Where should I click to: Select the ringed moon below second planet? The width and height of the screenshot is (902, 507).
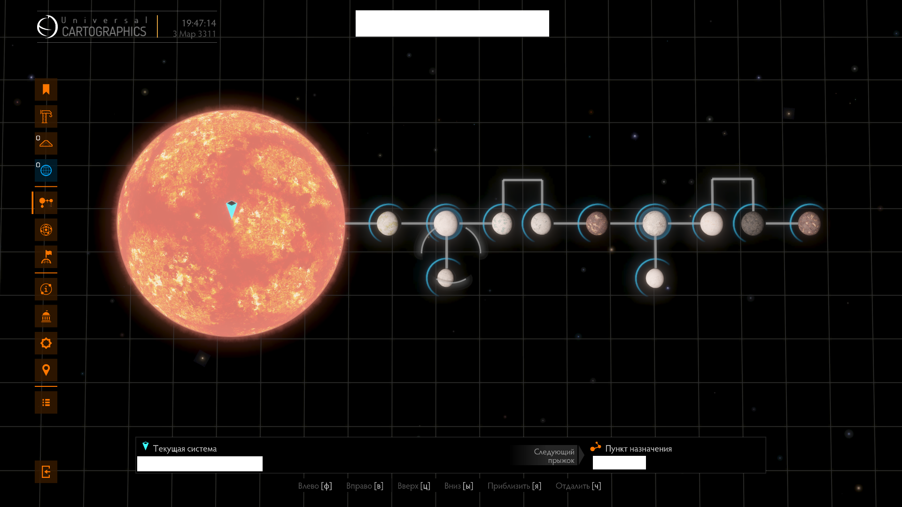point(445,278)
